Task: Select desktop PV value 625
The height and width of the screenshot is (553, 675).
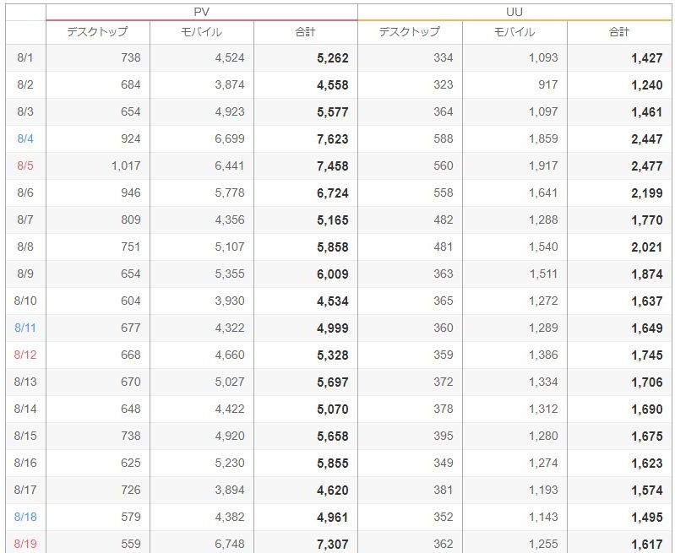Action: [130, 463]
